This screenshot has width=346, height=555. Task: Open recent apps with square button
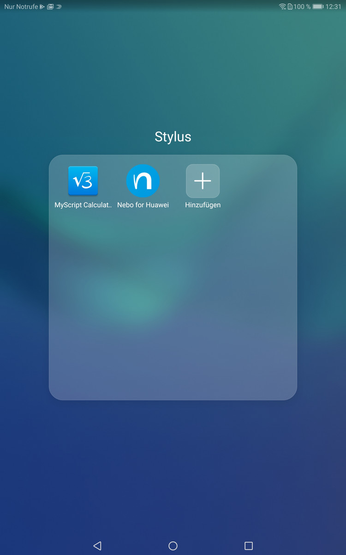point(249,546)
